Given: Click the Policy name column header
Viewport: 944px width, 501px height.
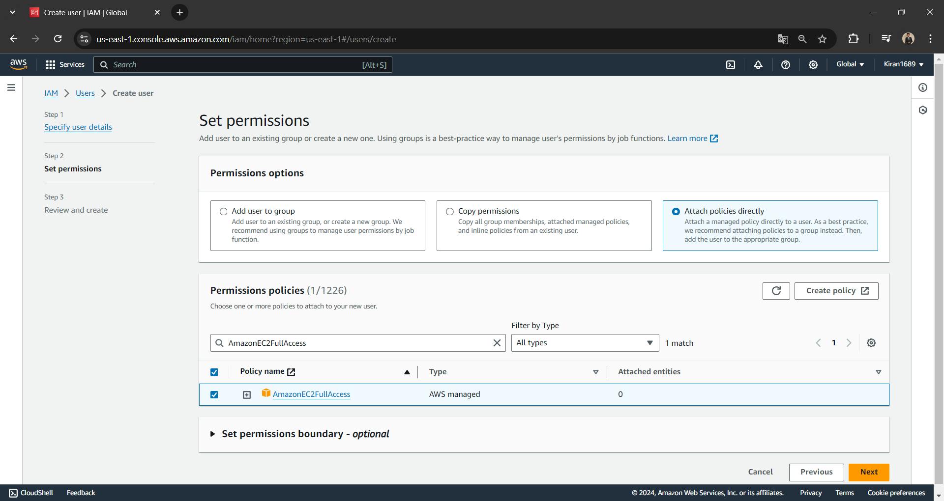Looking at the screenshot, I should pos(267,371).
